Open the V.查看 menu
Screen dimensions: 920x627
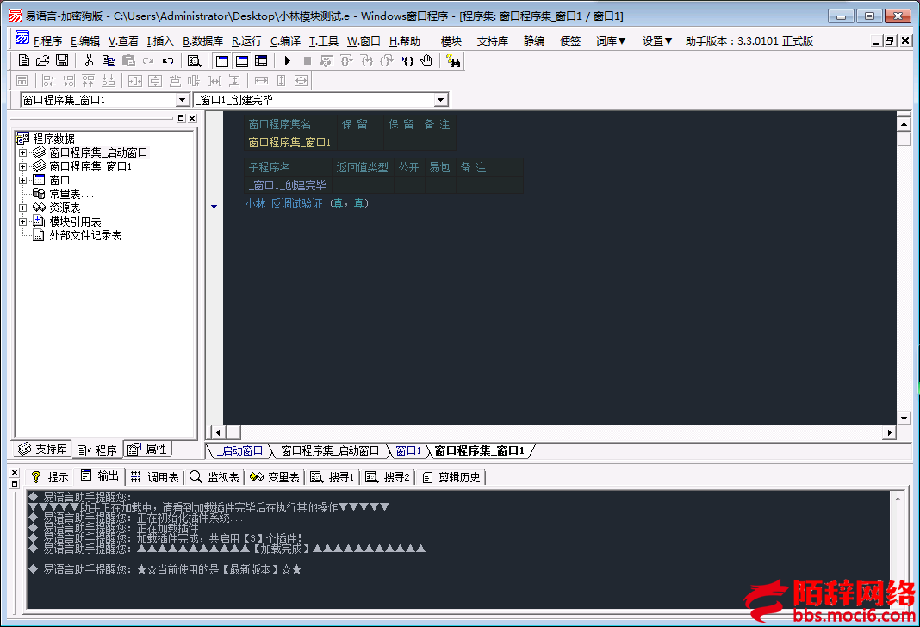pyautogui.click(x=123, y=41)
